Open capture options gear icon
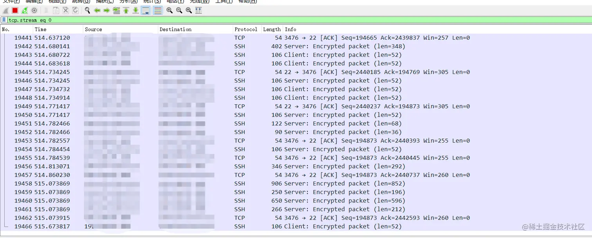 34,11
